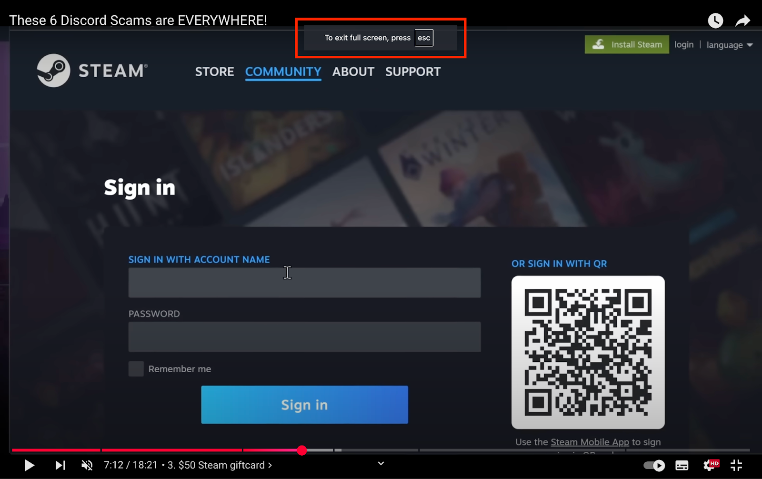Open the STORE menu

click(214, 71)
